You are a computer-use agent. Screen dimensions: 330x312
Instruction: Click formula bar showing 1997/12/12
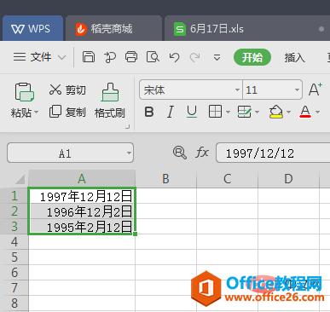pos(273,153)
